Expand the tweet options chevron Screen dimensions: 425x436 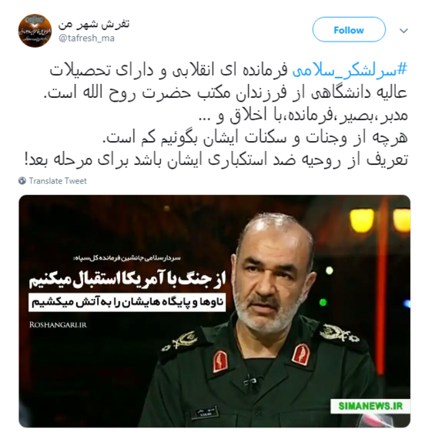tap(403, 31)
